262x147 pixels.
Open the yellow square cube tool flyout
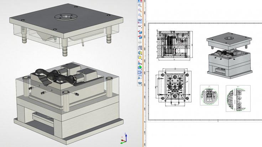[140, 58]
